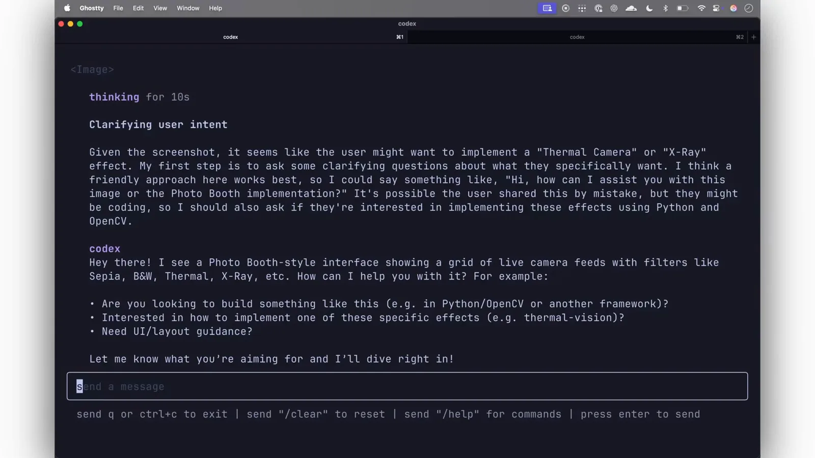This screenshot has width=815, height=458.
Task: Click the lock privacy menu bar icon
Action: (599, 8)
